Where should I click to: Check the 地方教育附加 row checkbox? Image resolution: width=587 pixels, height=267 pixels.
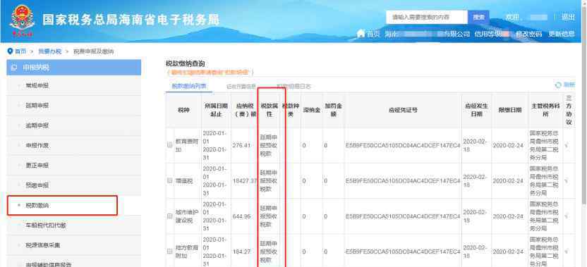(170, 252)
